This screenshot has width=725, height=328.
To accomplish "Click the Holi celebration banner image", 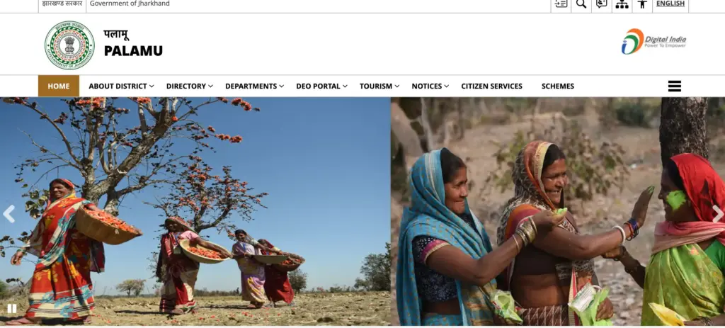I will [558, 211].
